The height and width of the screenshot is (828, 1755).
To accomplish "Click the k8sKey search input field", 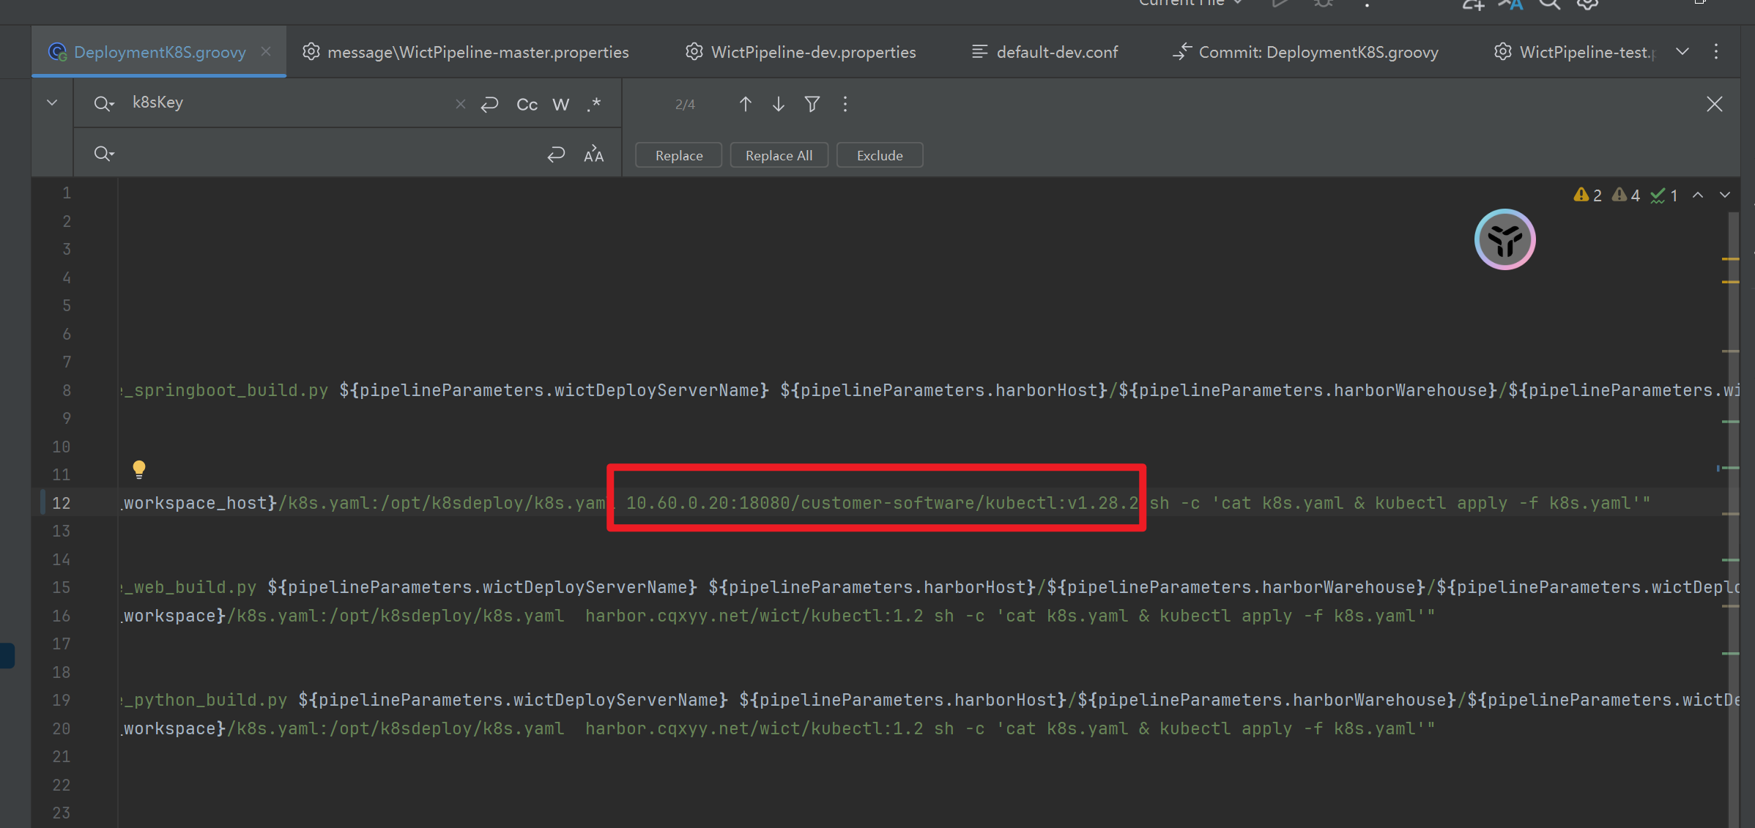I will pos(286,102).
